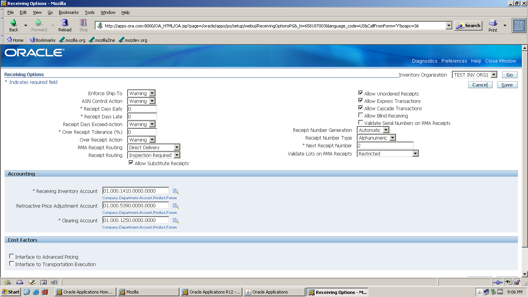Click the Search icon near the address bar
The width and height of the screenshot is (528, 297).
click(468, 25)
